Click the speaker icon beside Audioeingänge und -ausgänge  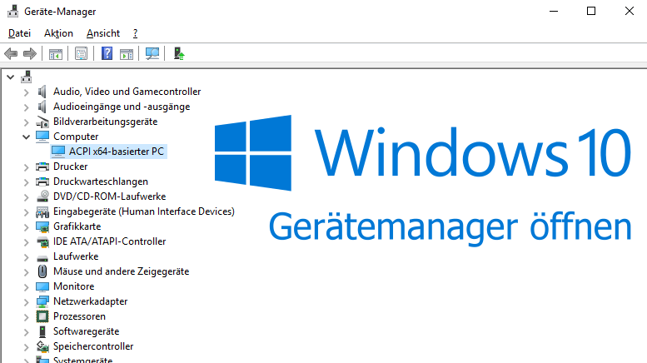(x=42, y=107)
